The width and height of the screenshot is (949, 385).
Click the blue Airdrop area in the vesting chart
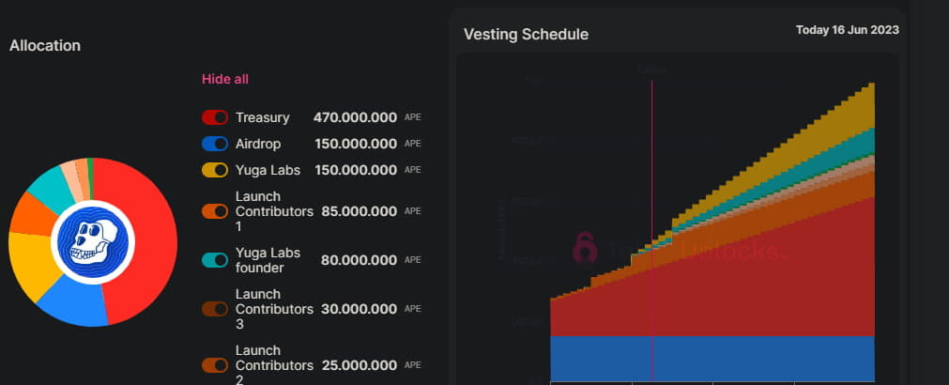751,357
